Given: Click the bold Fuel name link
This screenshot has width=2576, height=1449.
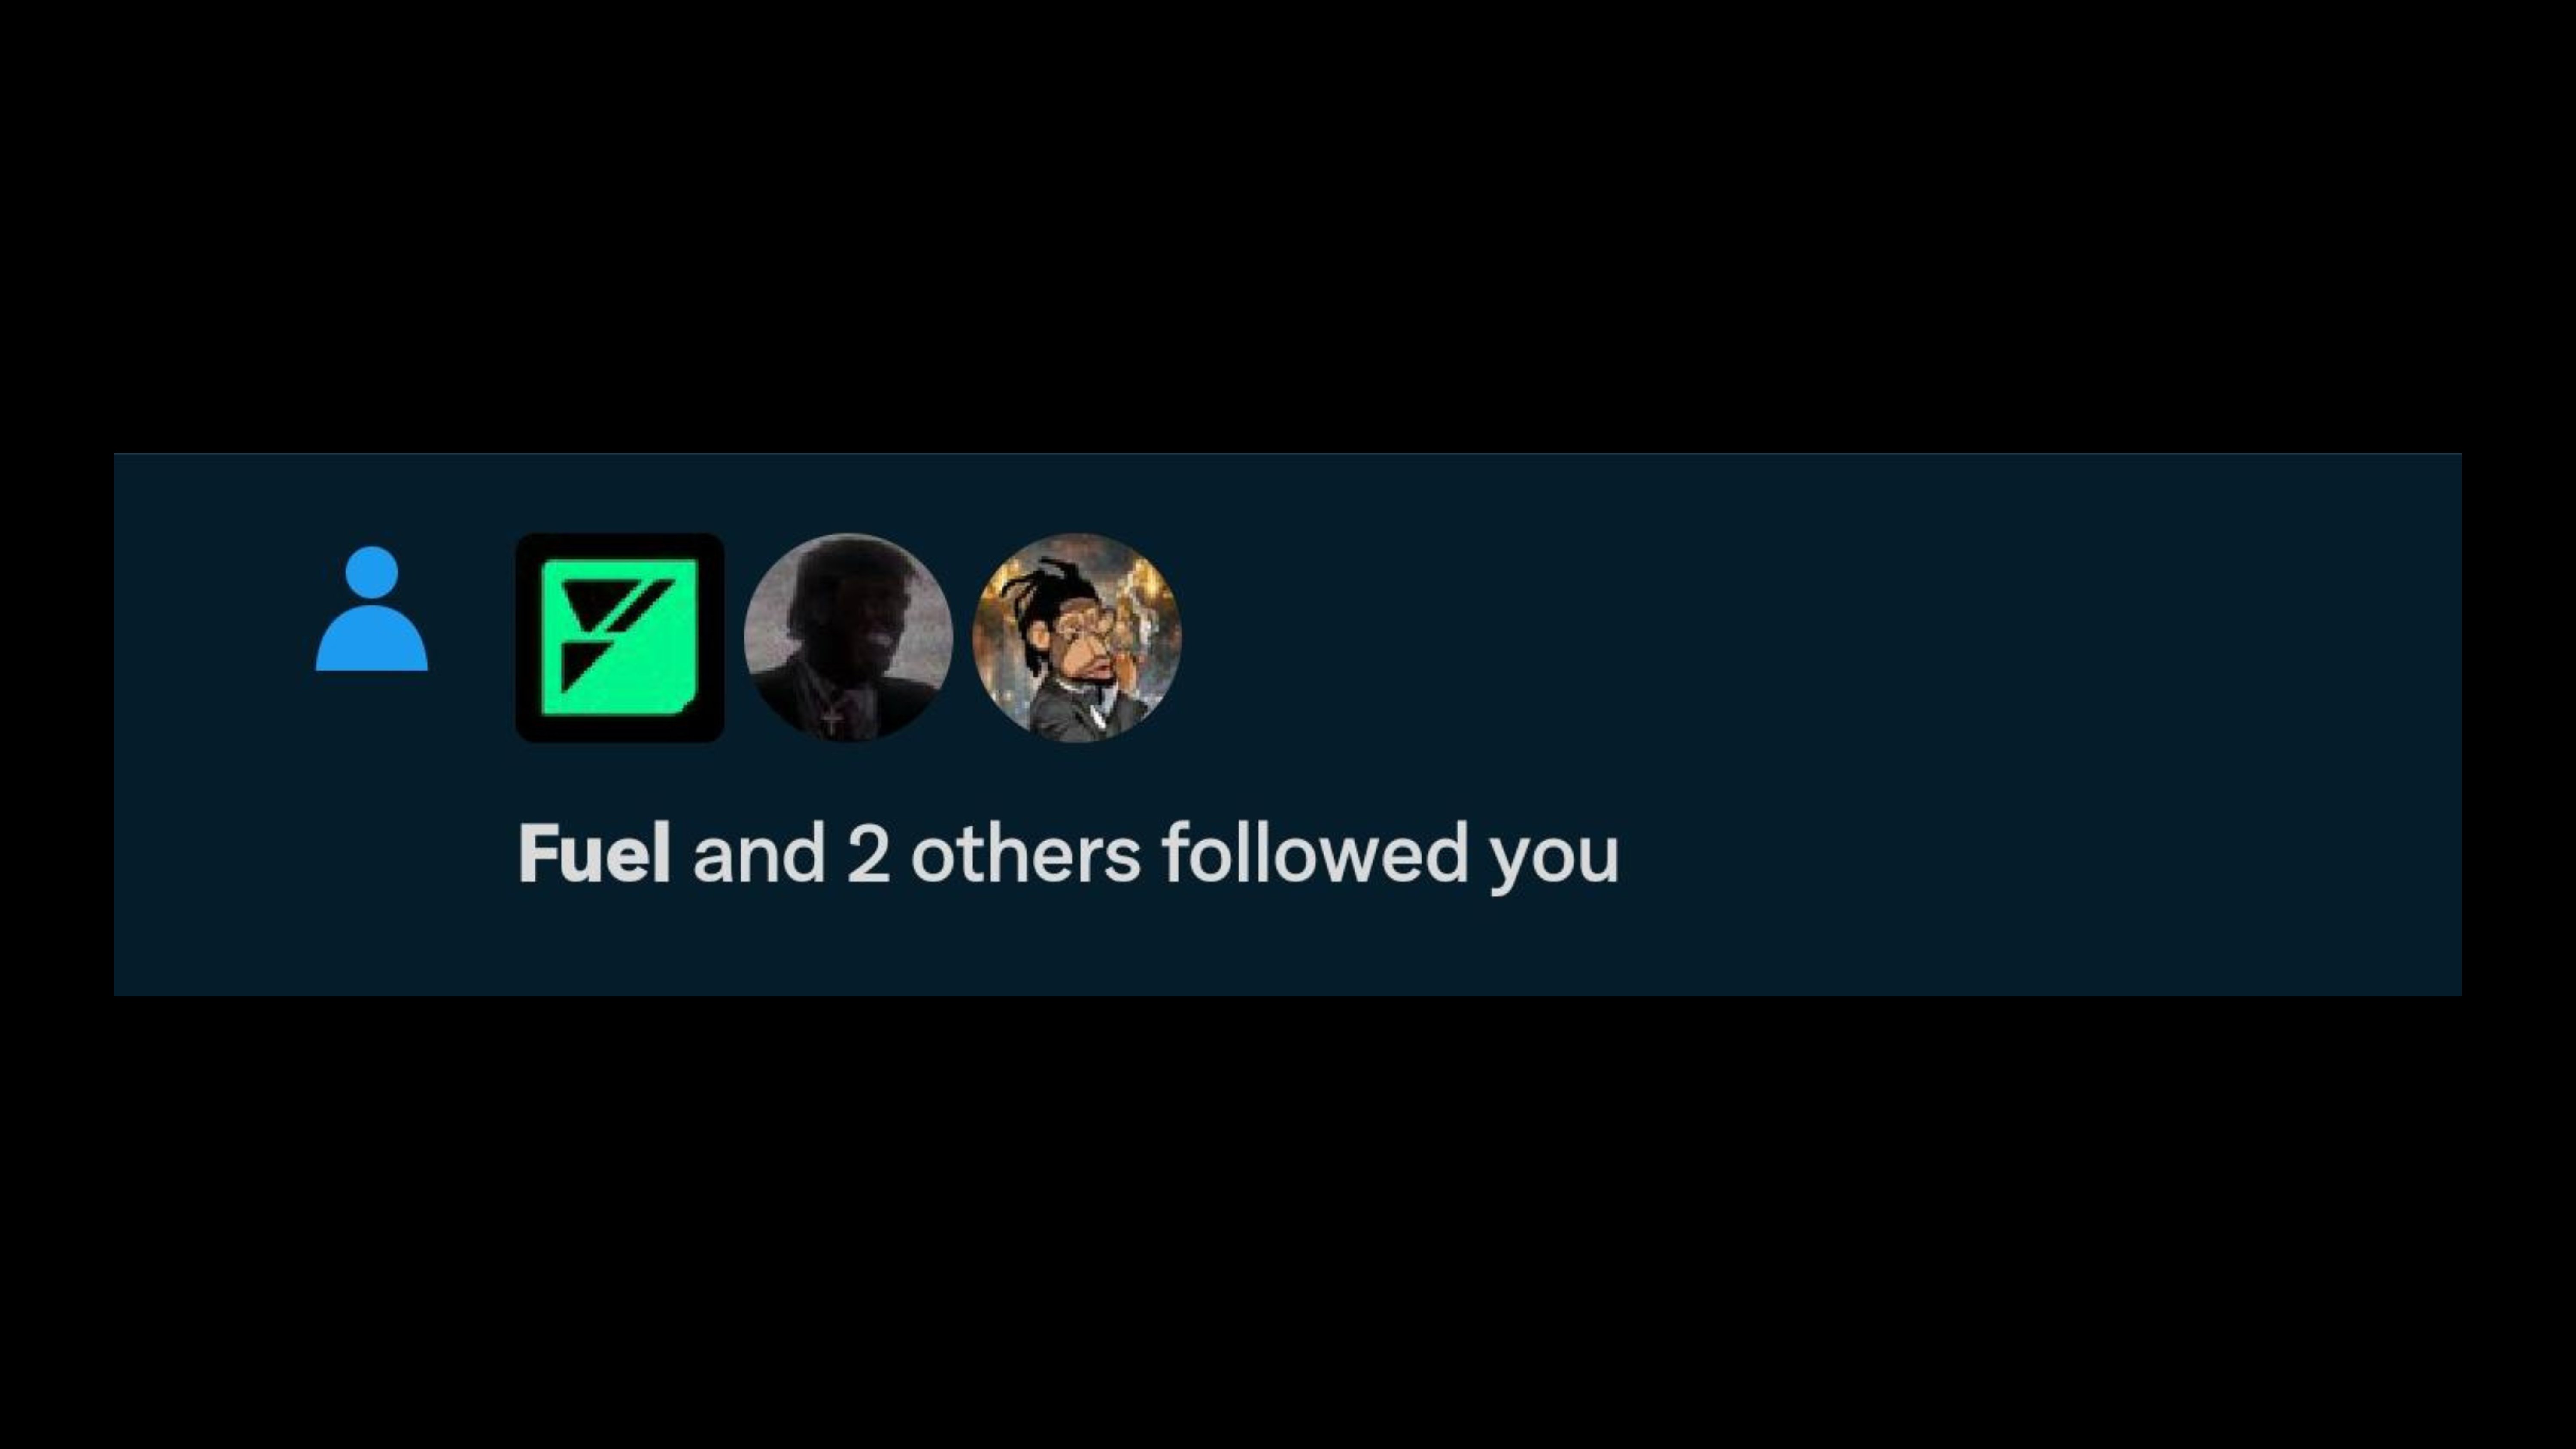Looking at the screenshot, I should coord(594,854).
